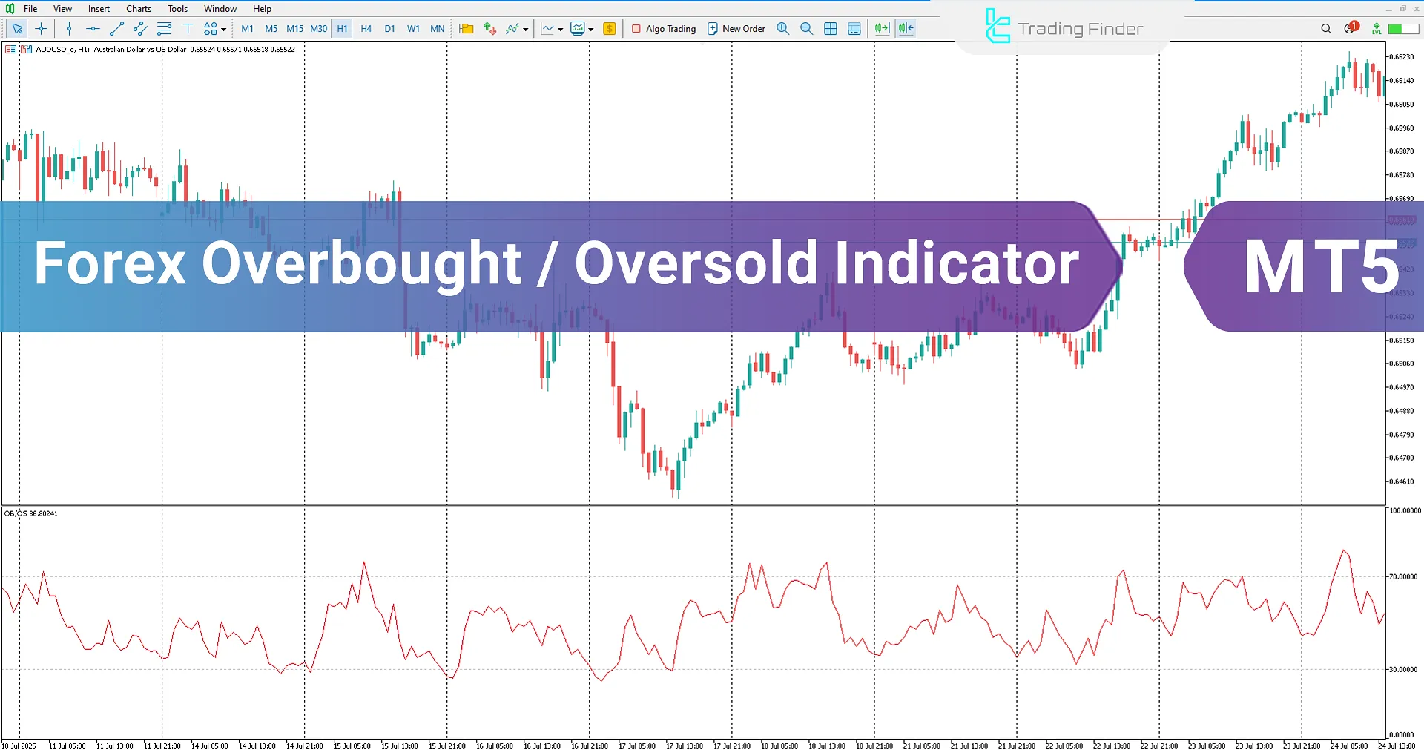1424x750 pixels.
Task: Open the Help menu
Action: pyautogui.click(x=262, y=9)
